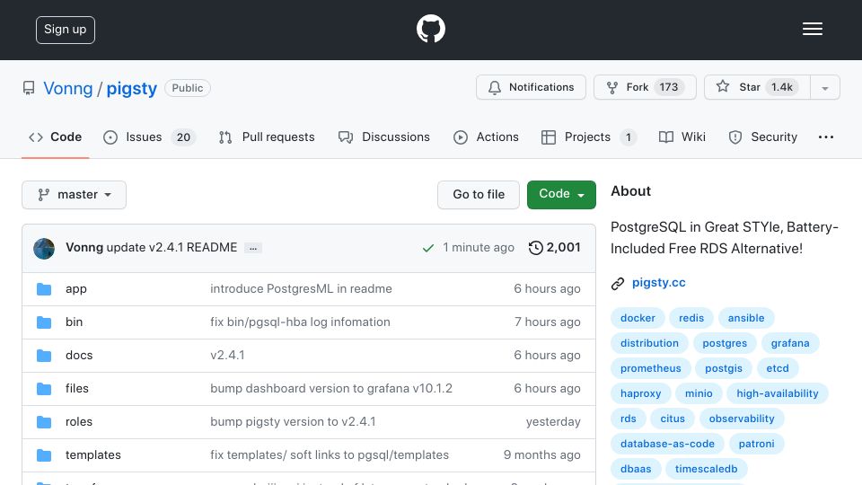
Task: Open 'bump pigsty version to v2.4.1' commit
Action: [293, 422]
